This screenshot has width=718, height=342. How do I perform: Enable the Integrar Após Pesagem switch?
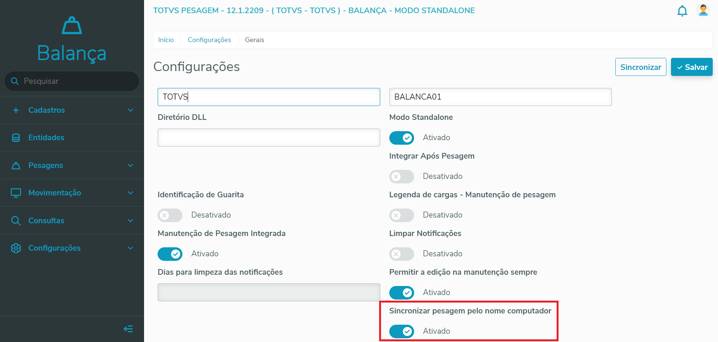pyautogui.click(x=402, y=177)
